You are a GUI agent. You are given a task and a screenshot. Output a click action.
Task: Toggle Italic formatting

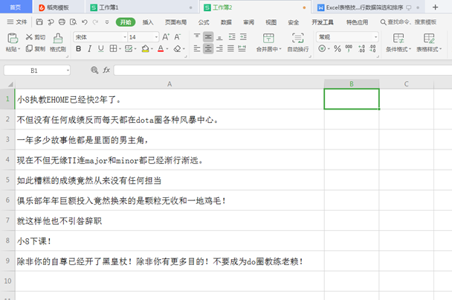tap(90, 49)
